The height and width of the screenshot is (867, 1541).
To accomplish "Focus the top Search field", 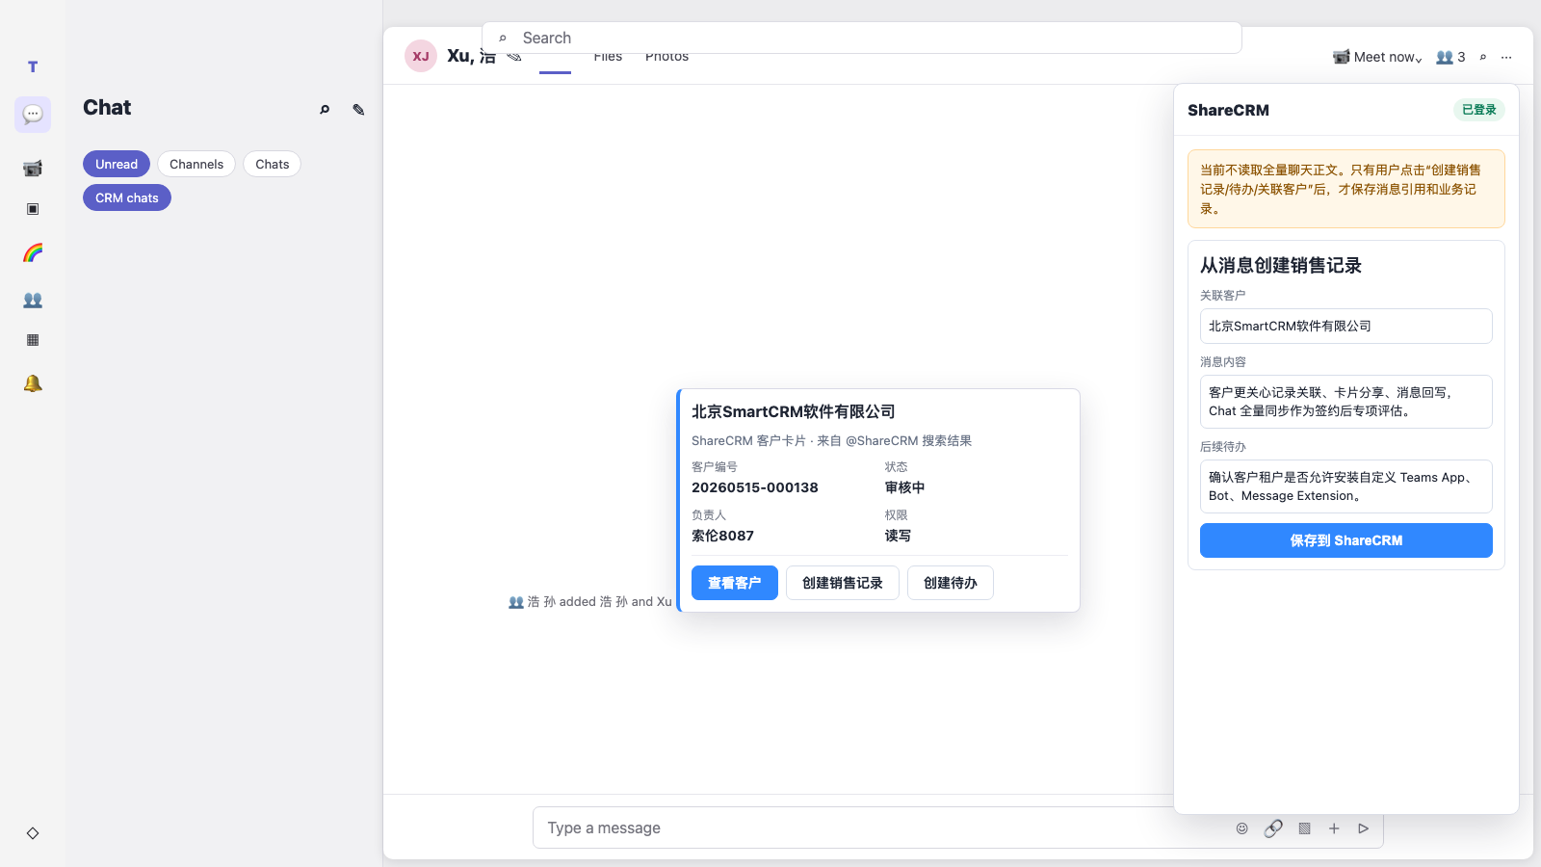I will coord(862,38).
